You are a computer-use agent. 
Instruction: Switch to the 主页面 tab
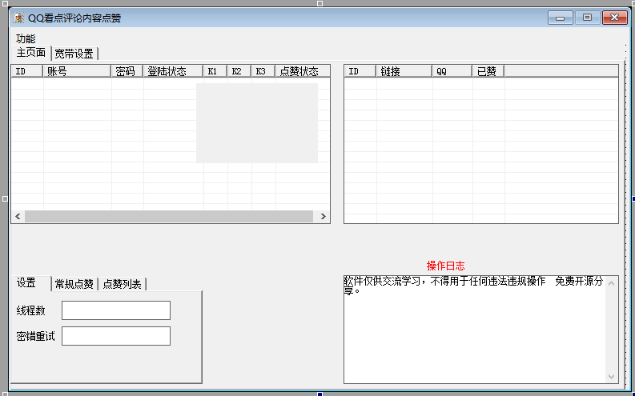tap(31, 54)
